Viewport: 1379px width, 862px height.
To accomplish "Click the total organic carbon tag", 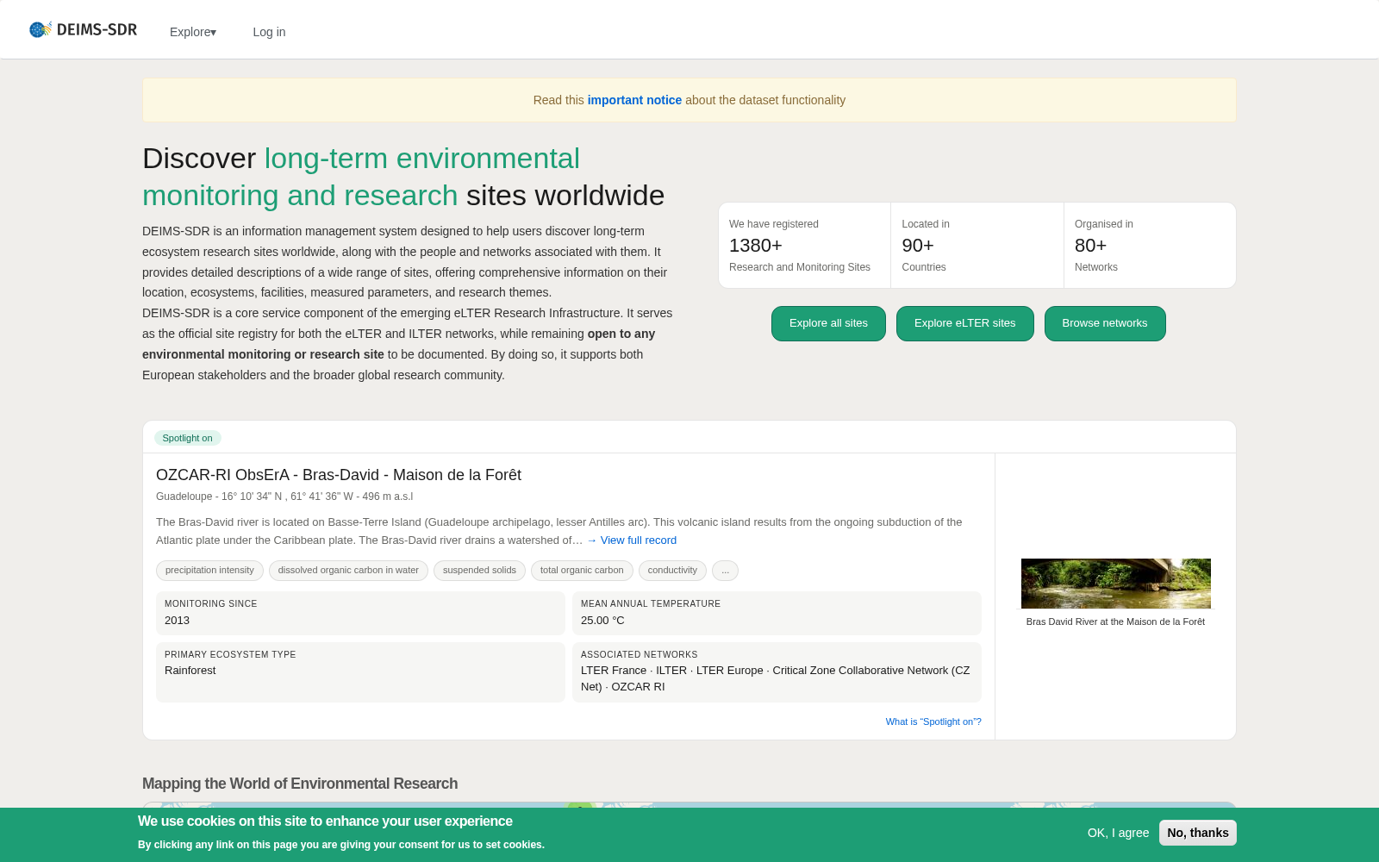I will [582, 571].
